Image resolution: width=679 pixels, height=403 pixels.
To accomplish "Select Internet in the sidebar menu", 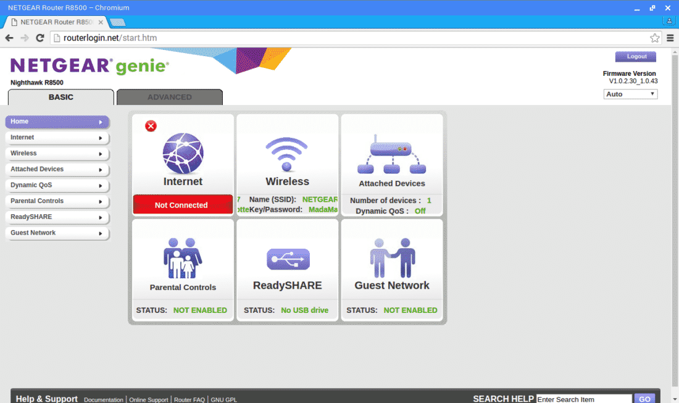I will click(57, 138).
